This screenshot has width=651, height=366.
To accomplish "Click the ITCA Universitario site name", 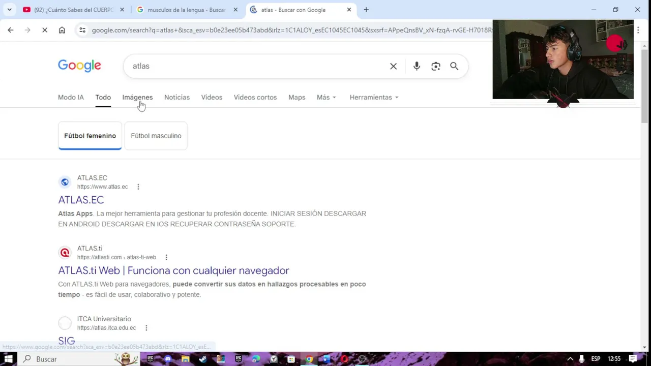I will coord(104,319).
